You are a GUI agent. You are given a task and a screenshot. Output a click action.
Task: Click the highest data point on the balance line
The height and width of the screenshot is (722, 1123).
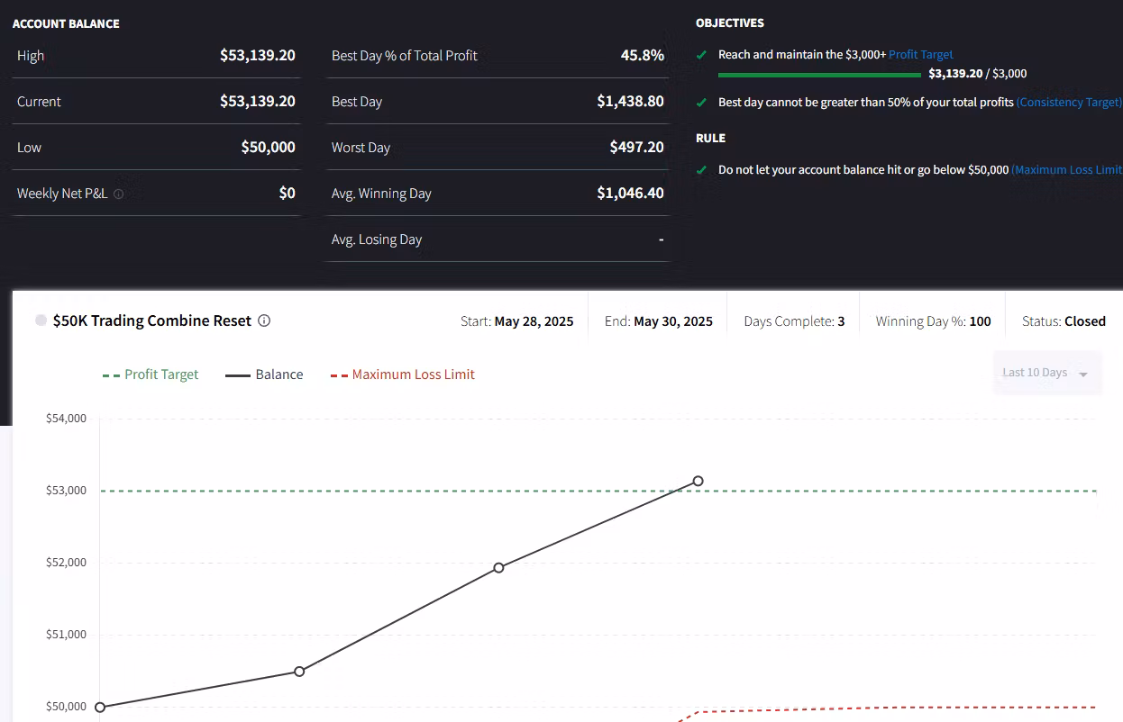point(698,481)
